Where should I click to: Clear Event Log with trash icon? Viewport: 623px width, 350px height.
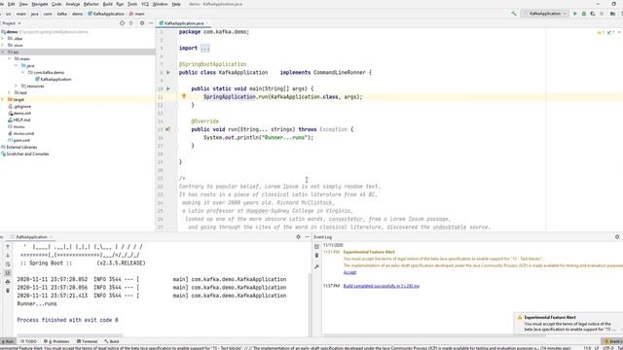click(316, 255)
